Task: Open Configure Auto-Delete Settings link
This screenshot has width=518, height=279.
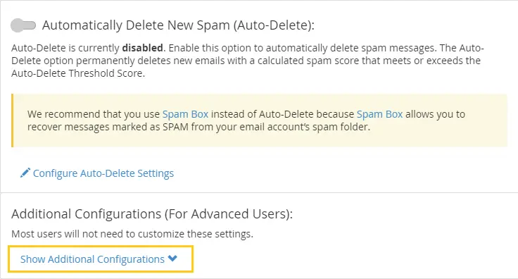Action: click(x=103, y=173)
